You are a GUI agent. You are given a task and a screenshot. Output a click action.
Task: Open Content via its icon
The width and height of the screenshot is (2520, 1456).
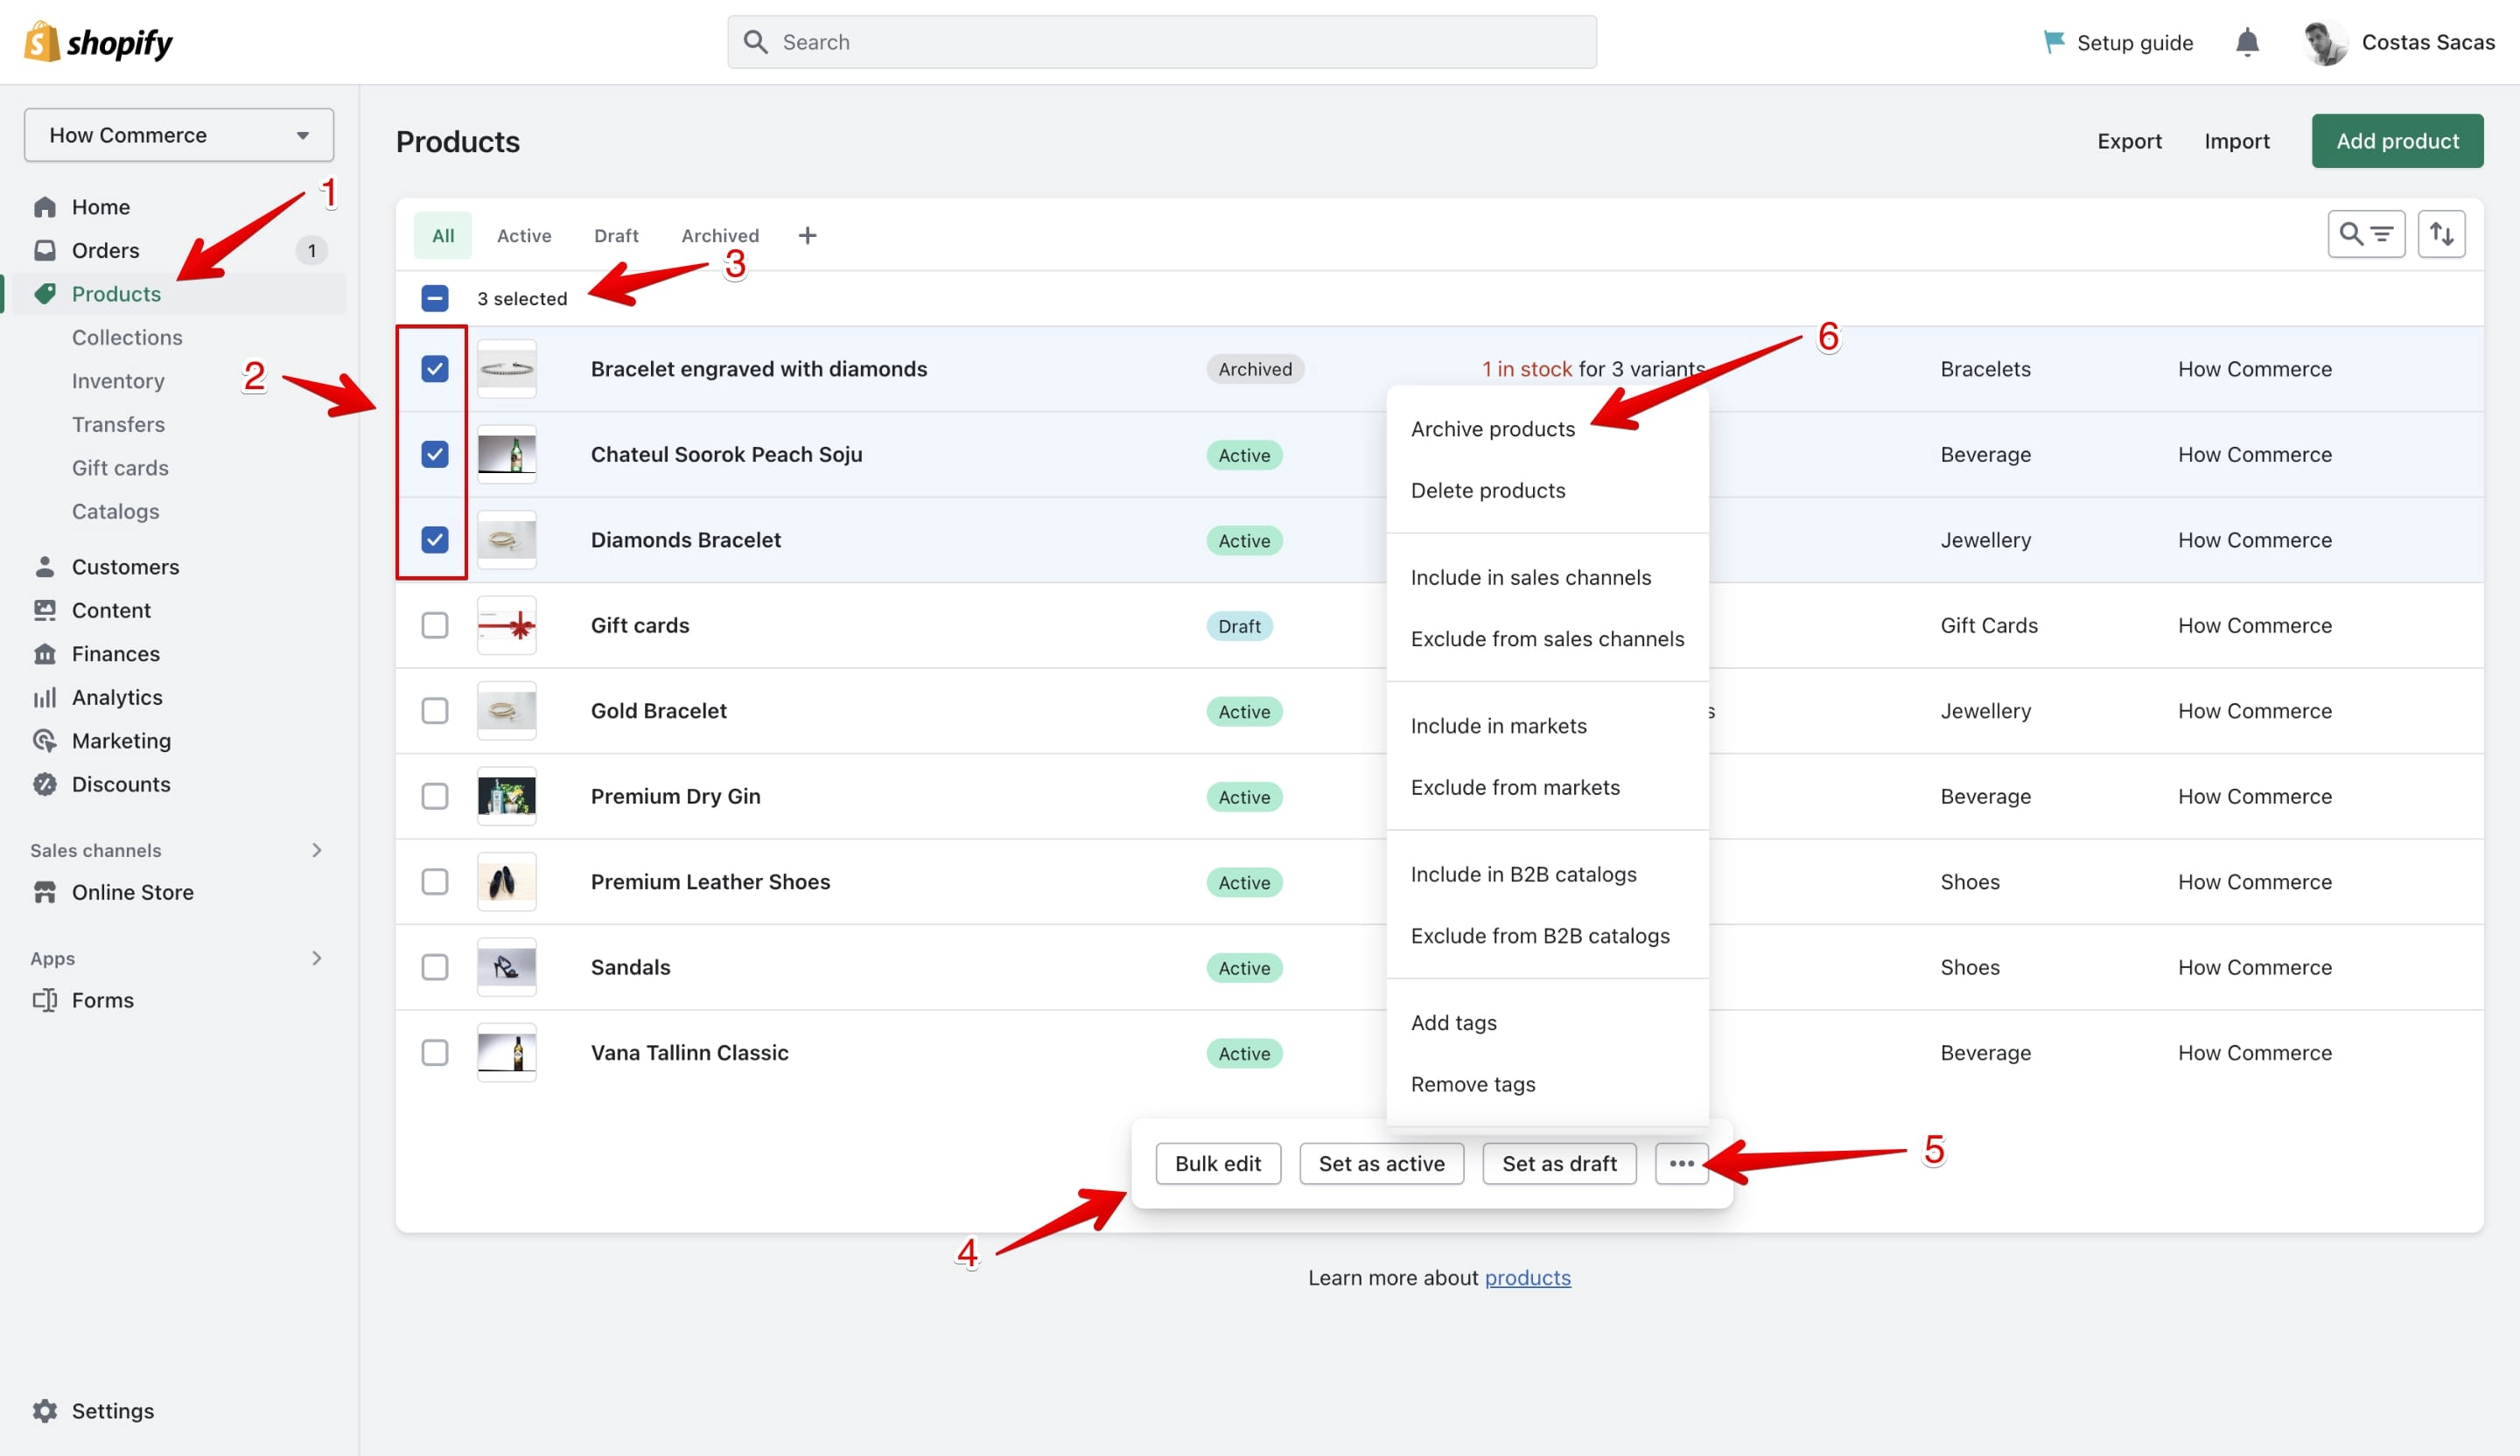pos(45,610)
